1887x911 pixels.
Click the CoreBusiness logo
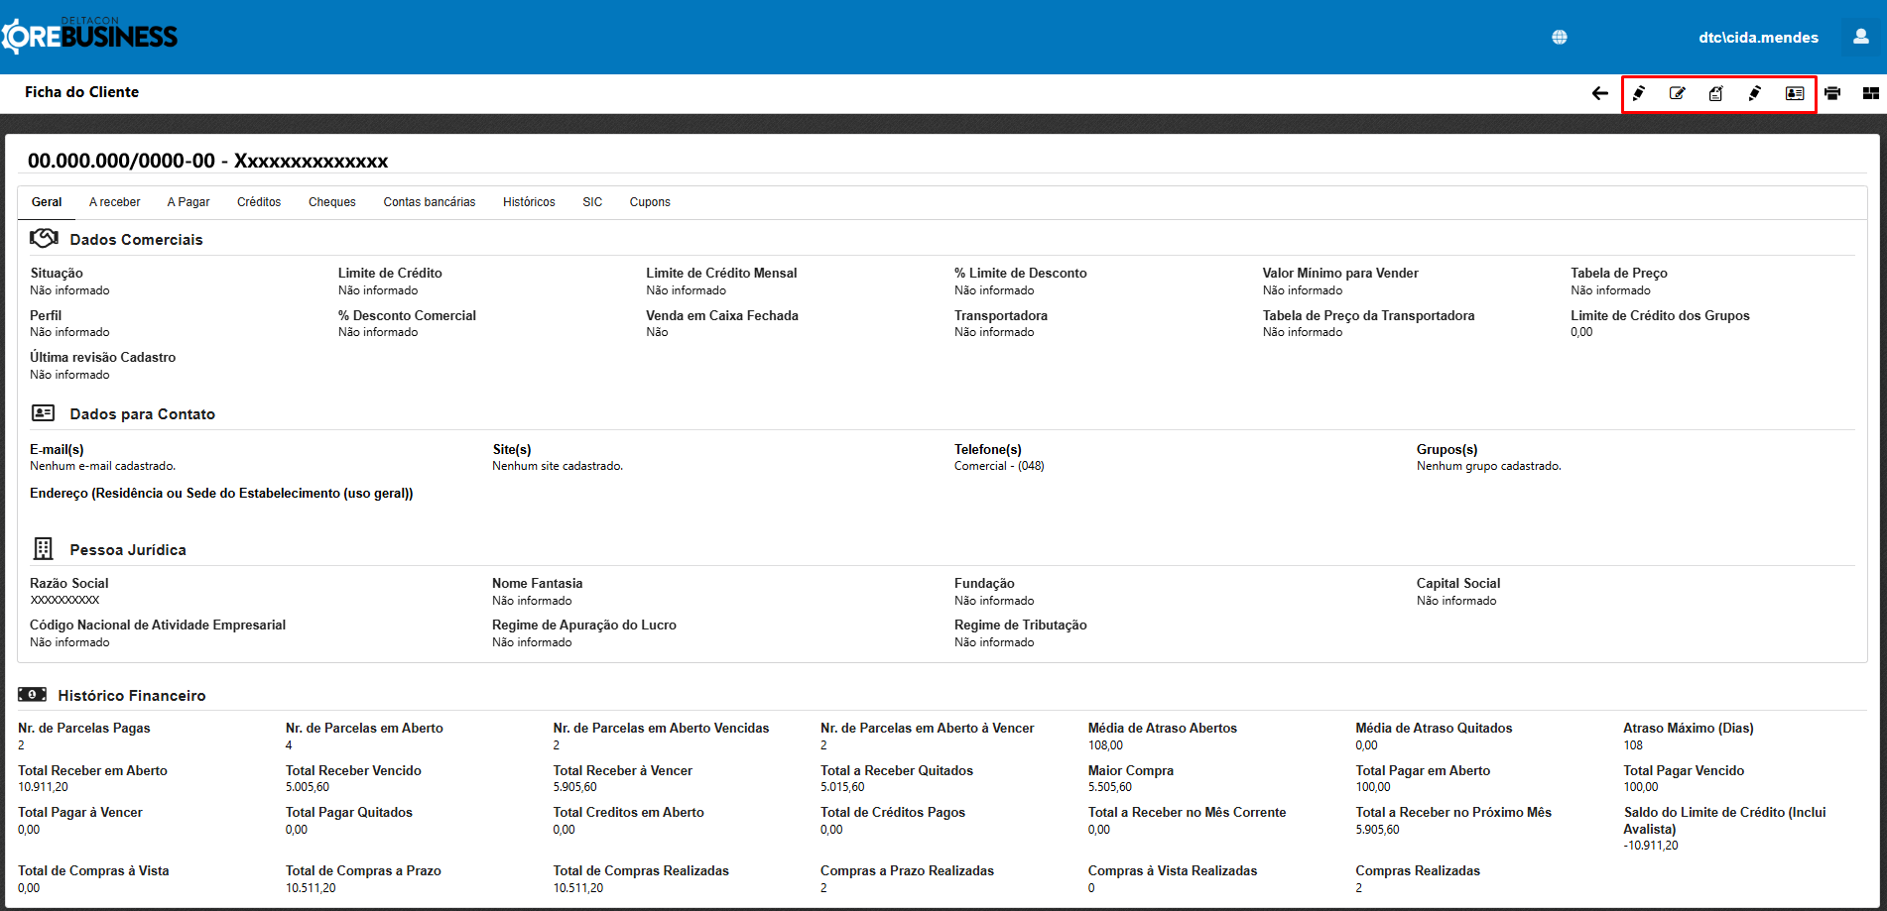coord(89,37)
